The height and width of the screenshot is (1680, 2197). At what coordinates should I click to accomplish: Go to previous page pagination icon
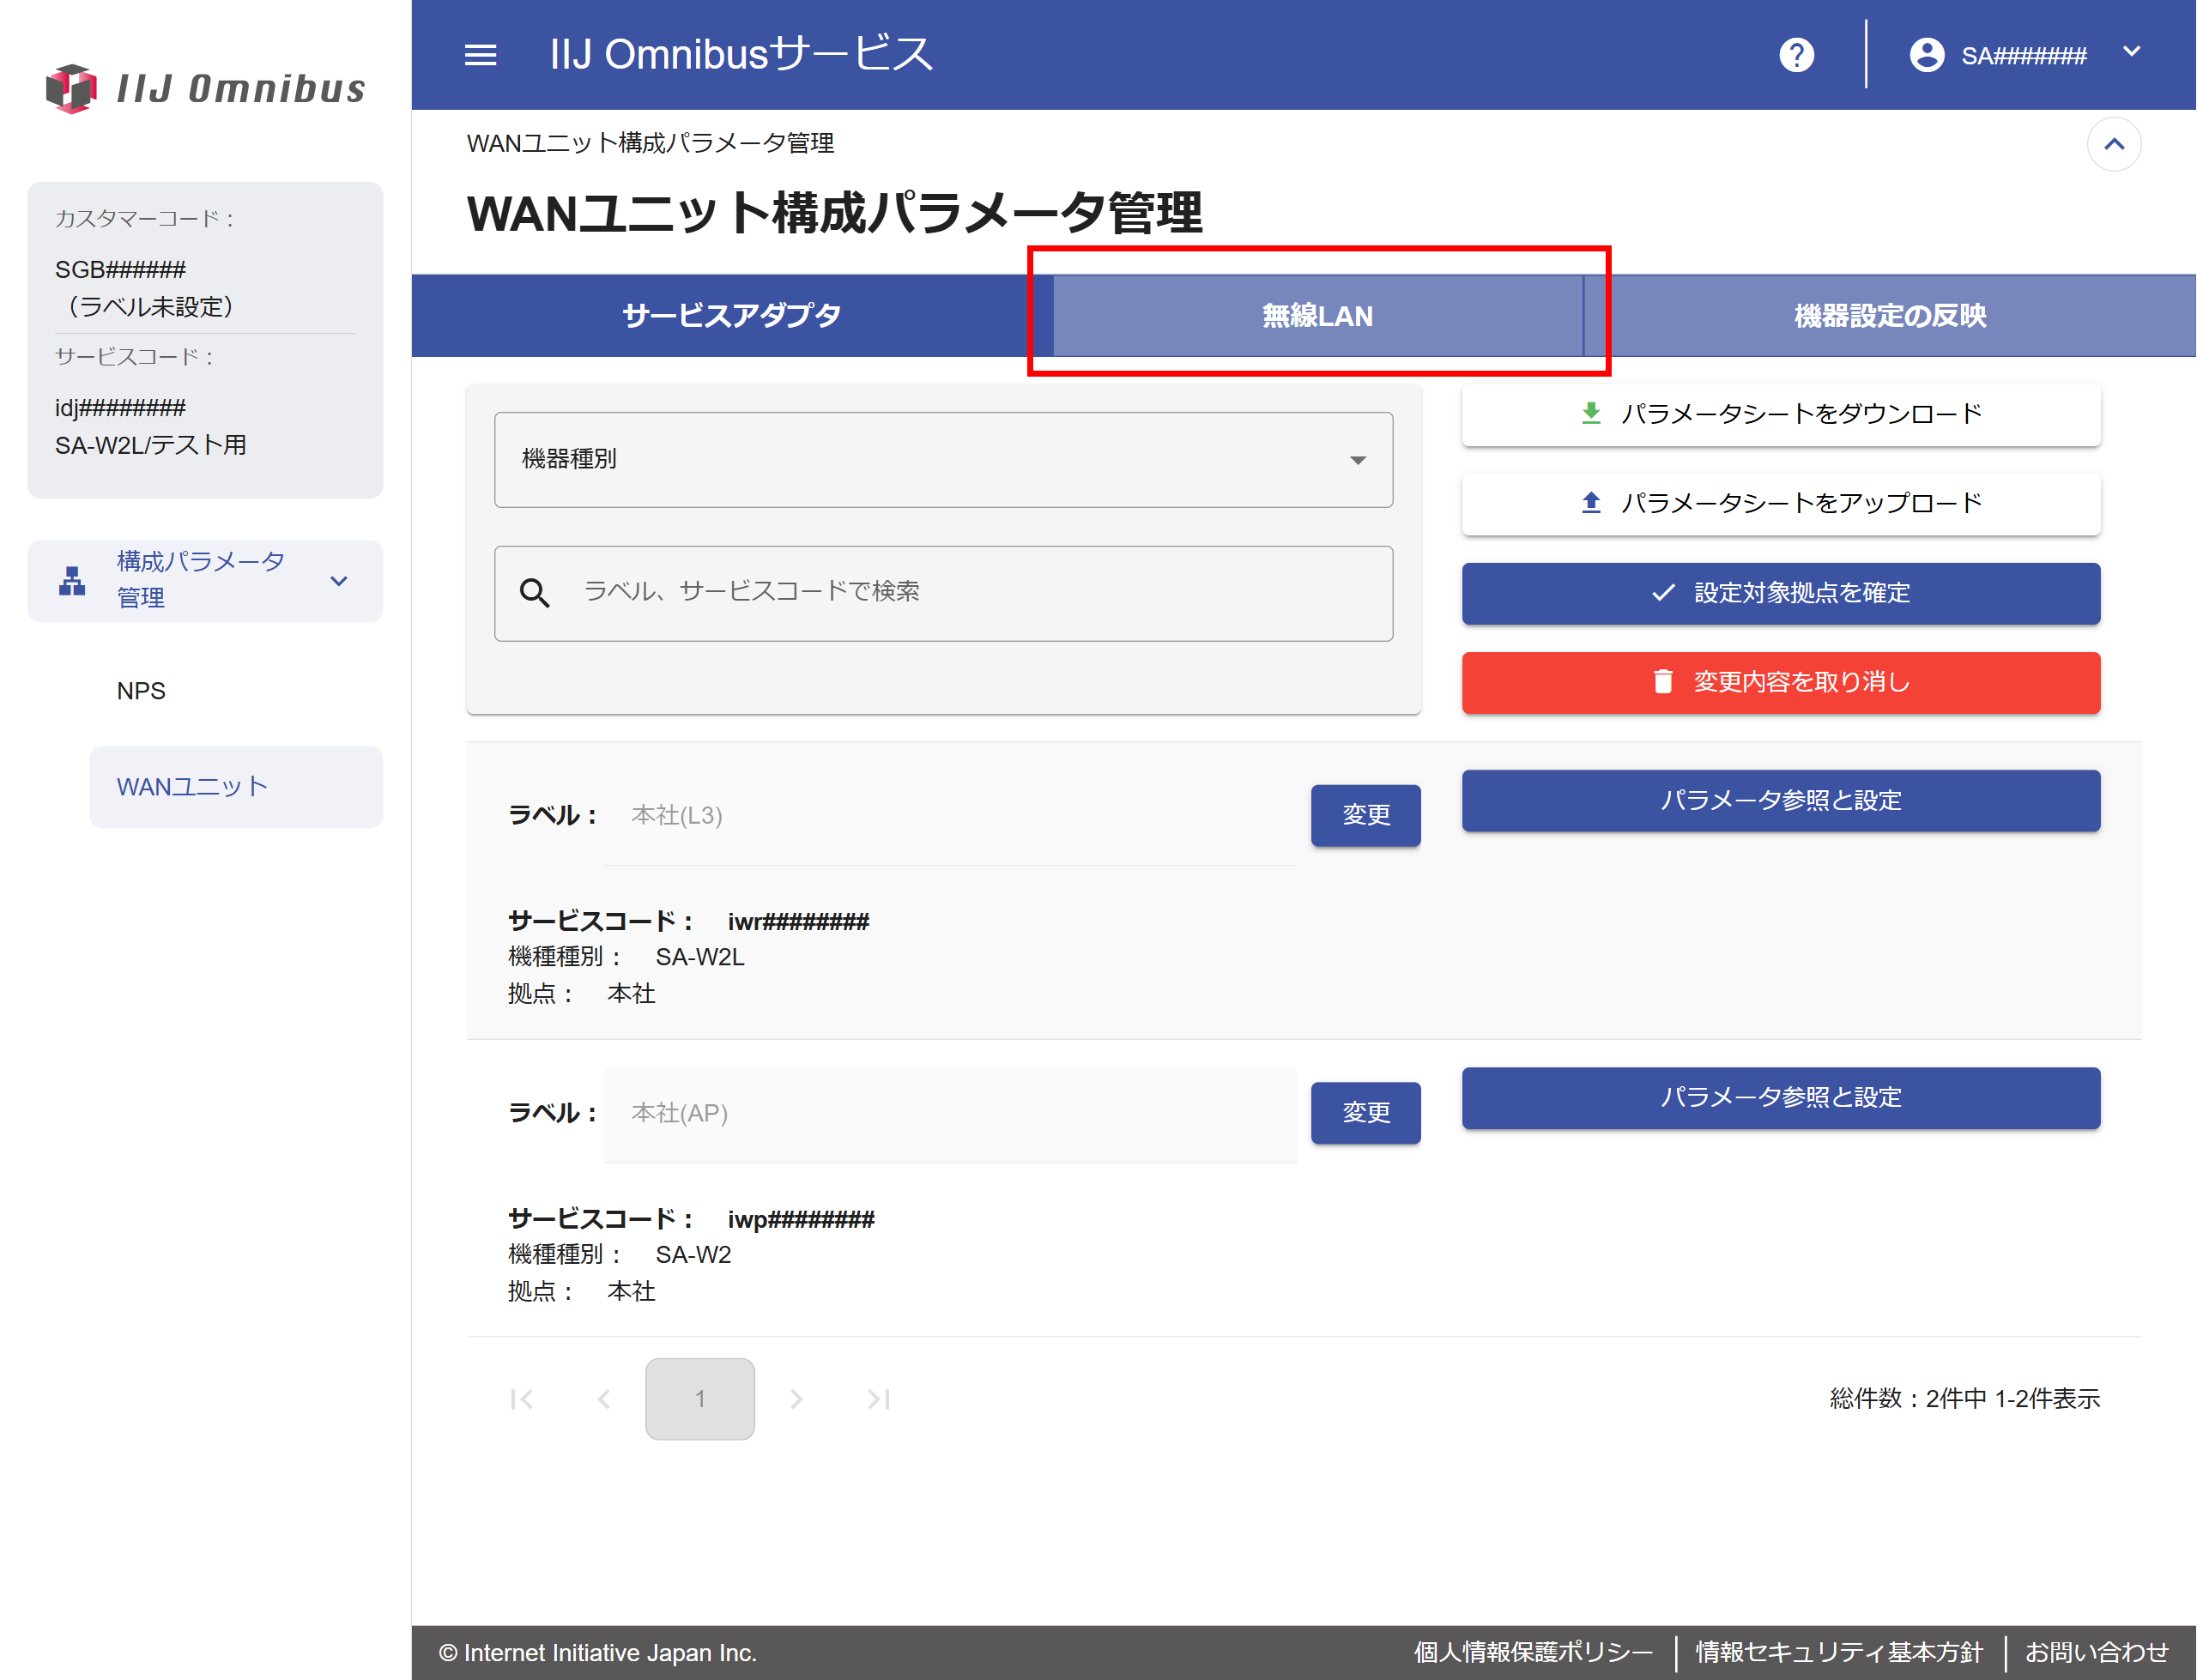[x=604, y=1398]
